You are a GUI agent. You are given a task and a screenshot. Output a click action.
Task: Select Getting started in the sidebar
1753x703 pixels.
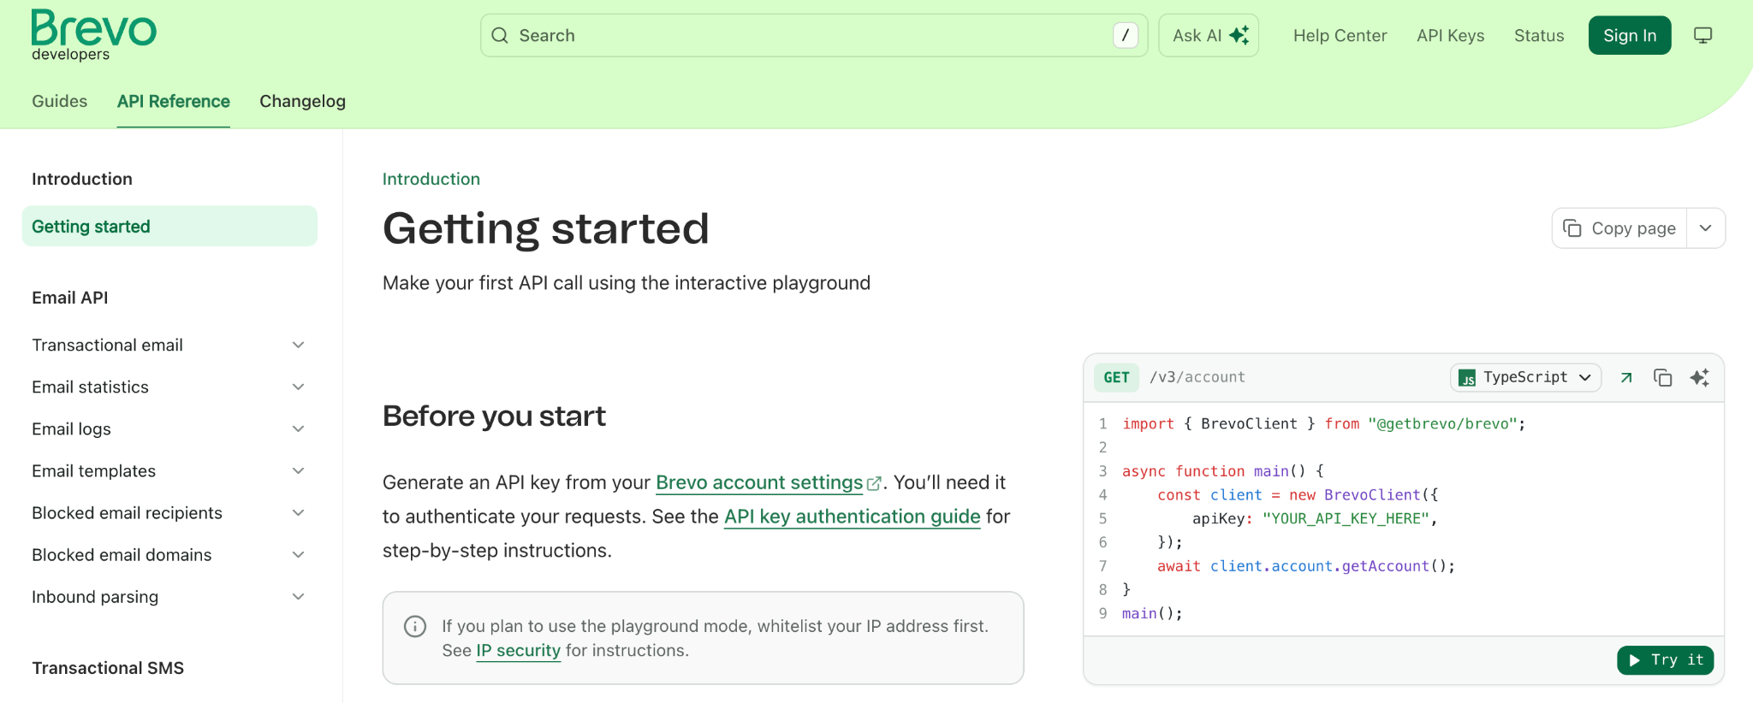point(169,226)
